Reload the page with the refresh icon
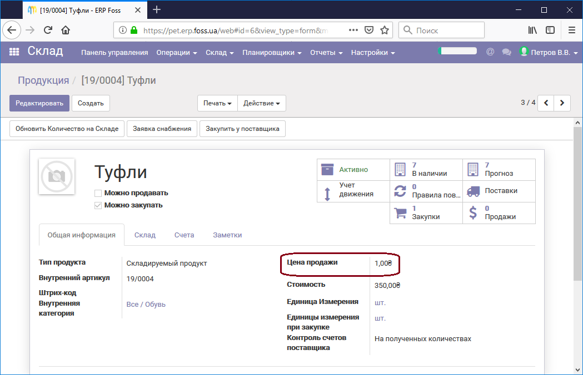 [48, 30]
